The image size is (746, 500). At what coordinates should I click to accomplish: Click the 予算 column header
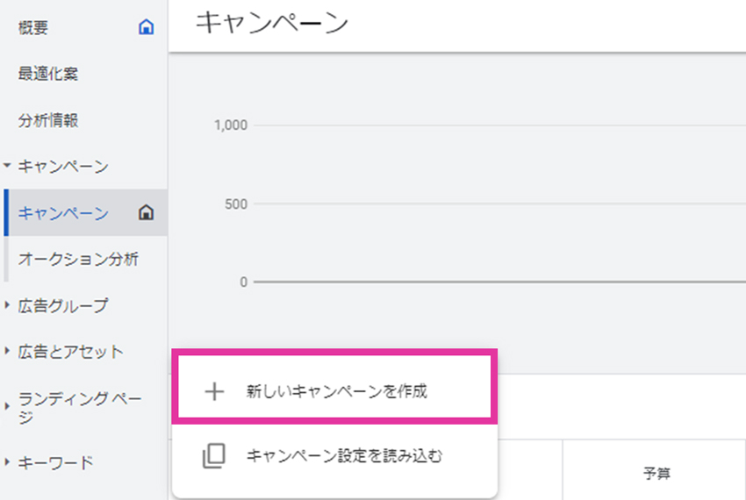point(657,474)
